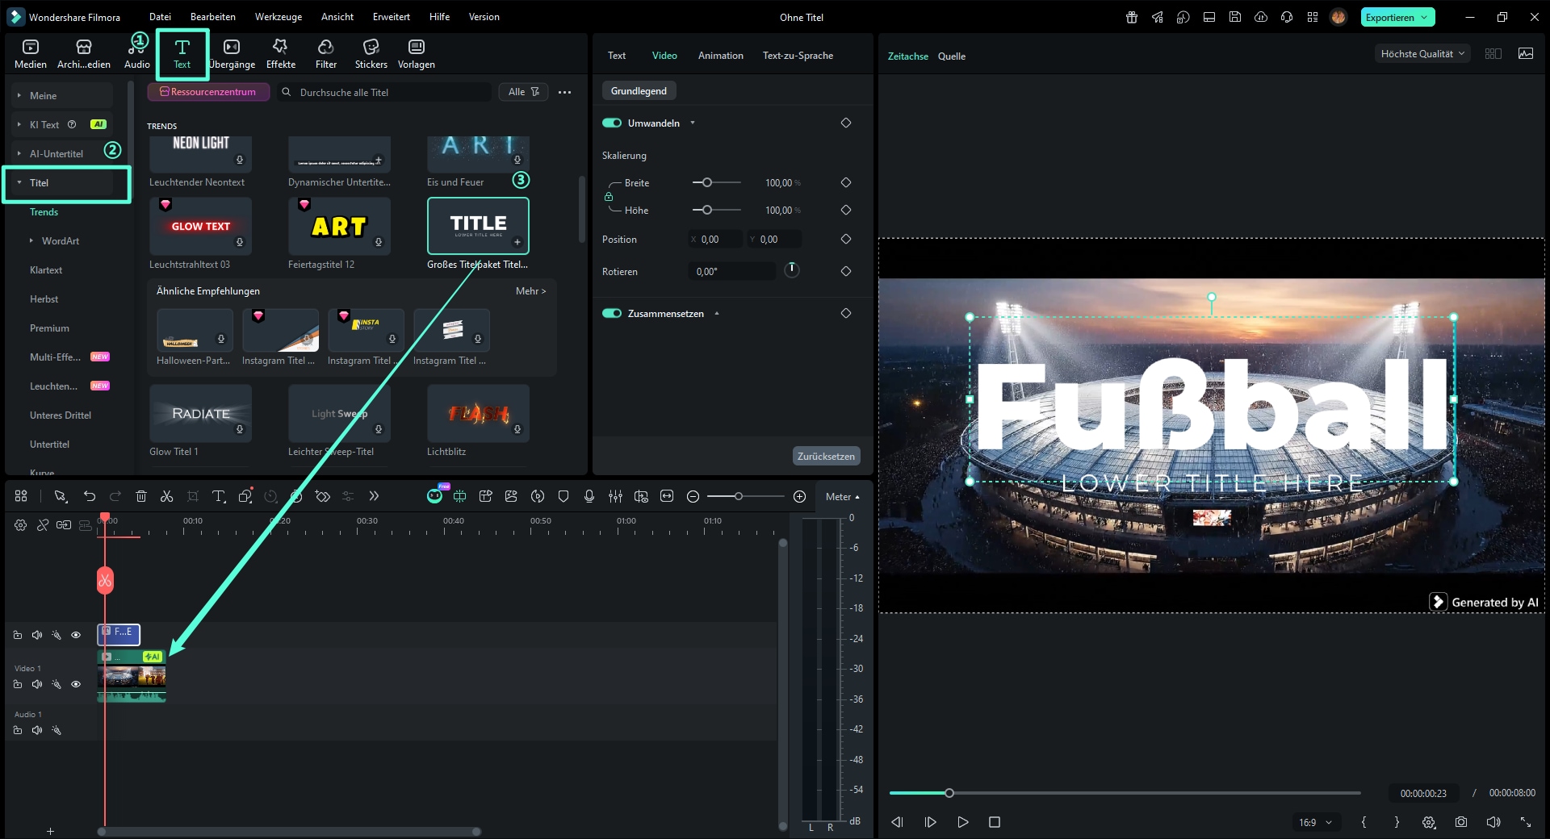Open the AI copilot face icon

[x=434, y=496]
